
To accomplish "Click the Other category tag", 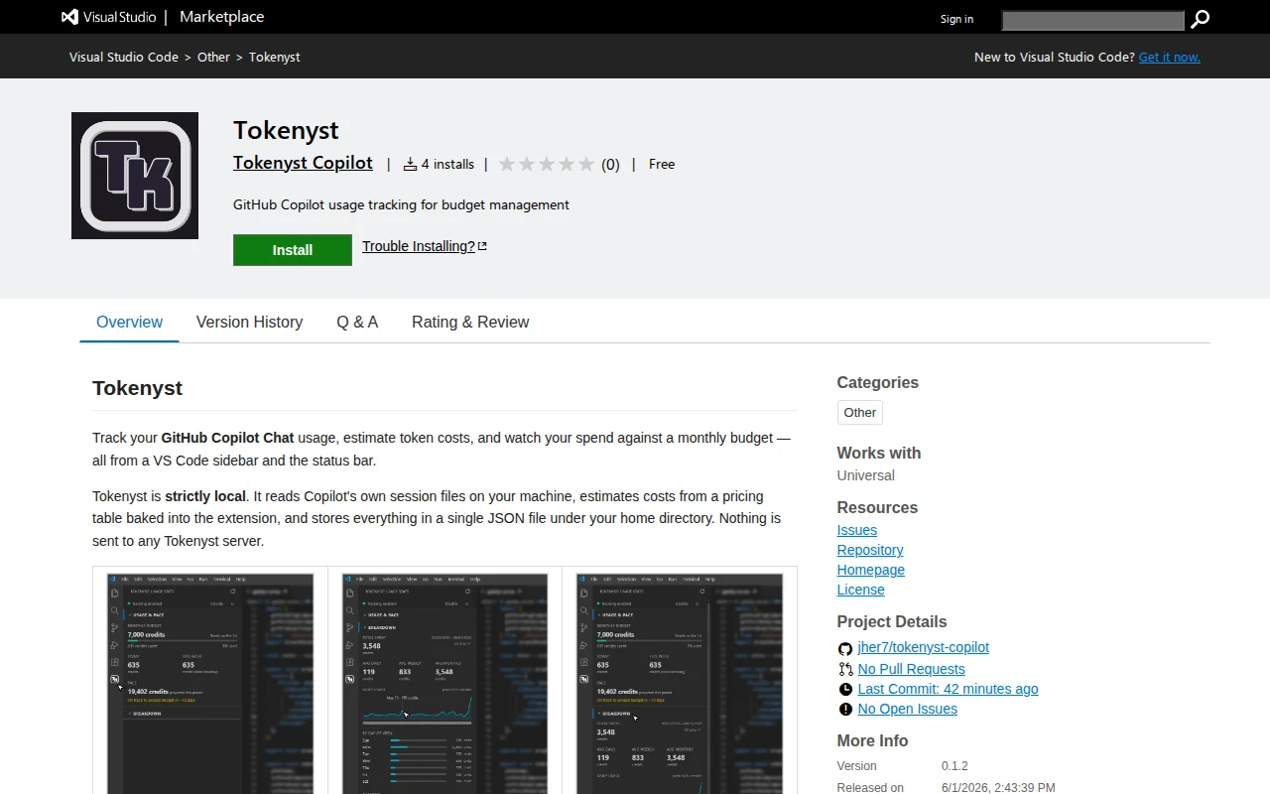I will coord(860,413).
